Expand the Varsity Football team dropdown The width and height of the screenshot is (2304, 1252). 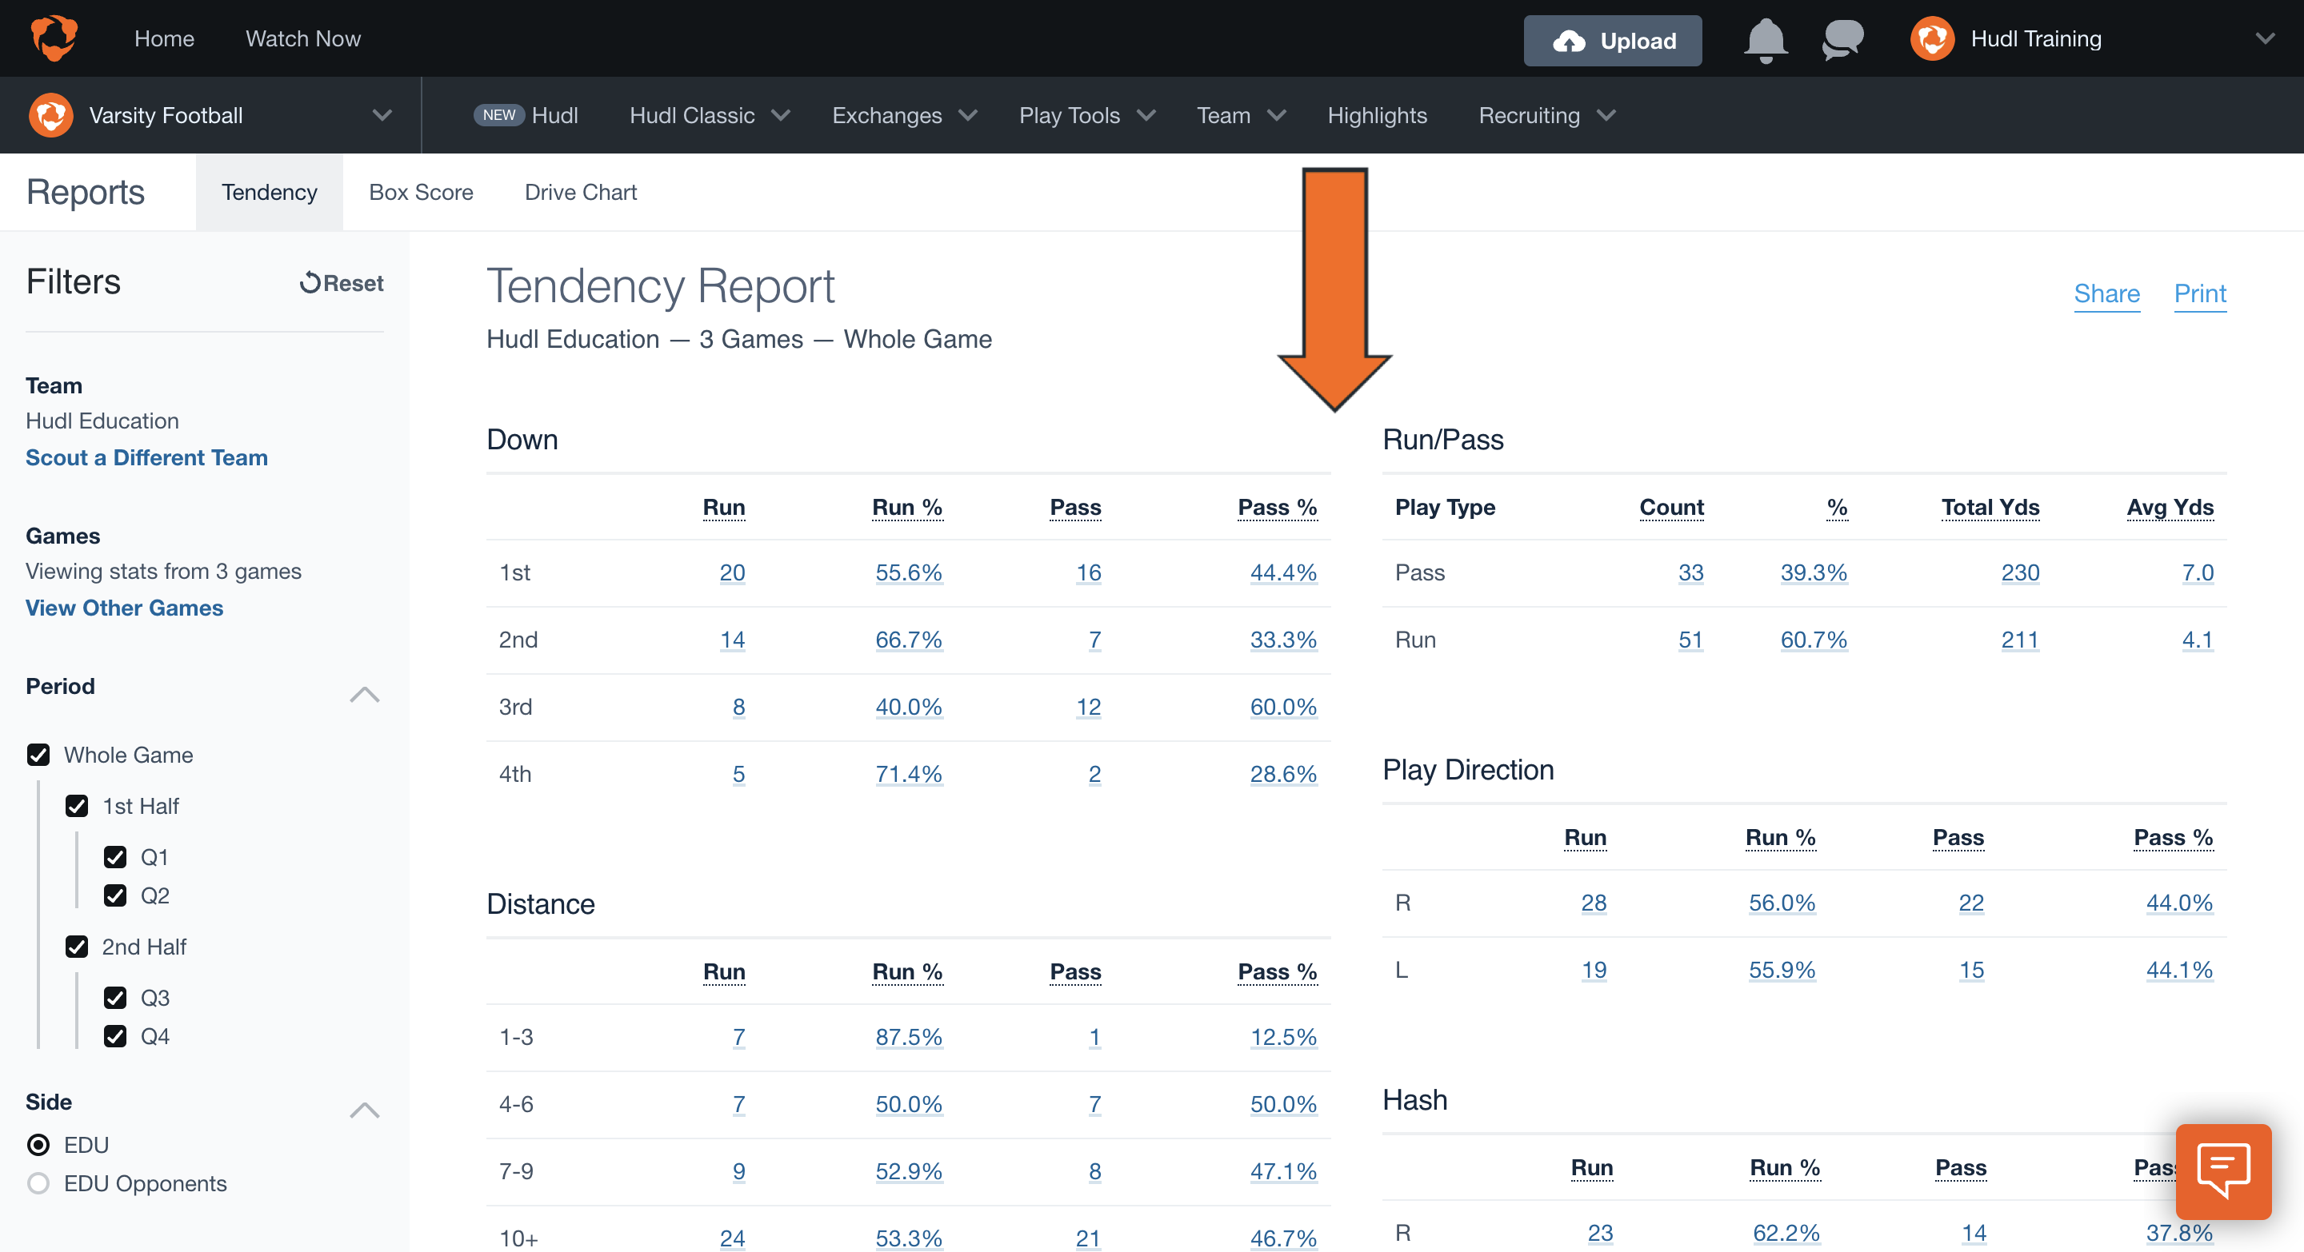[x=382, y=115]
